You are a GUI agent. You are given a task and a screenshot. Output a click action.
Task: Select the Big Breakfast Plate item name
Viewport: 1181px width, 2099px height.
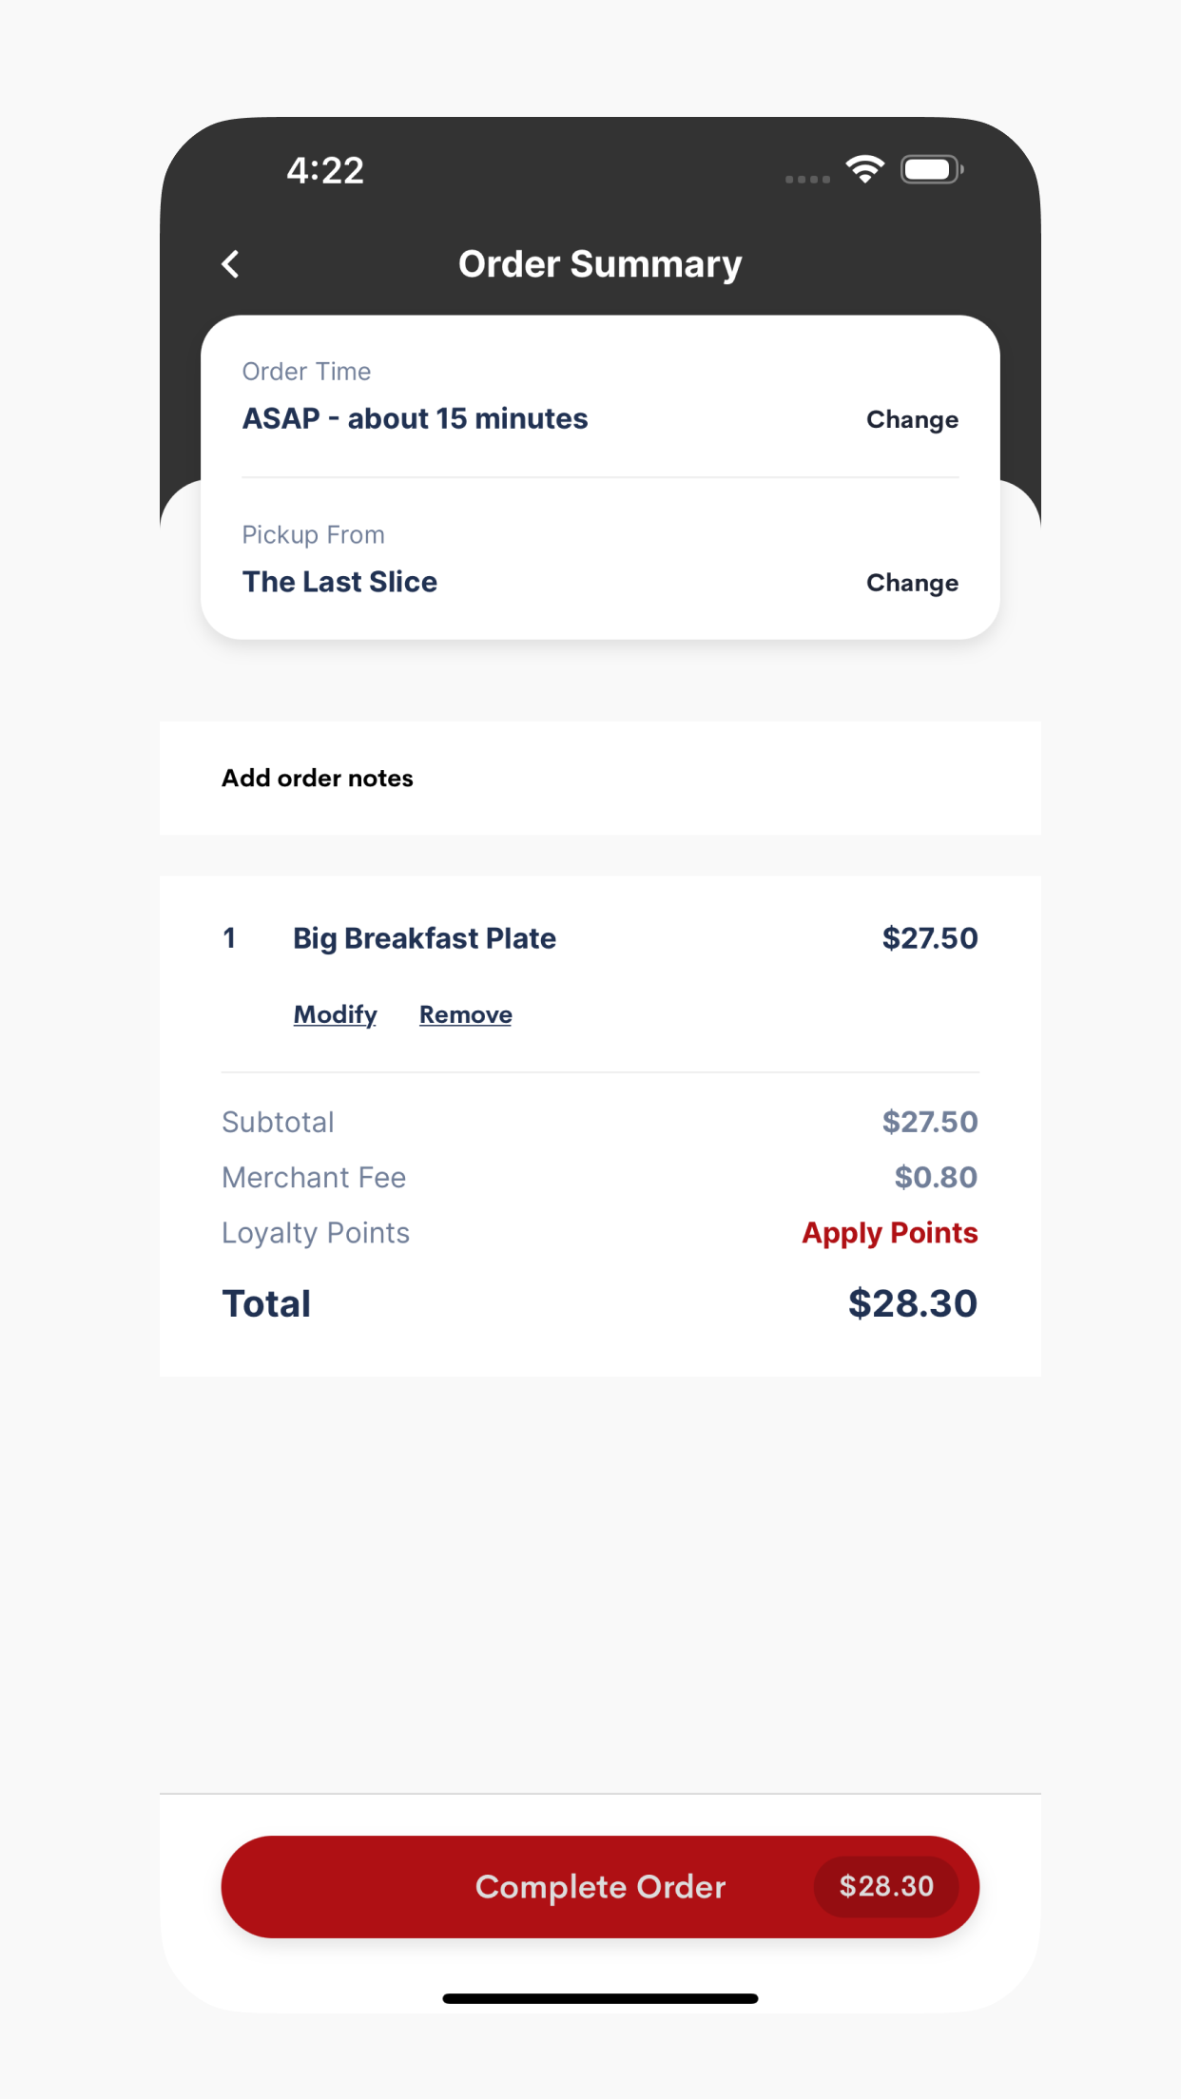tap(424, 938)
